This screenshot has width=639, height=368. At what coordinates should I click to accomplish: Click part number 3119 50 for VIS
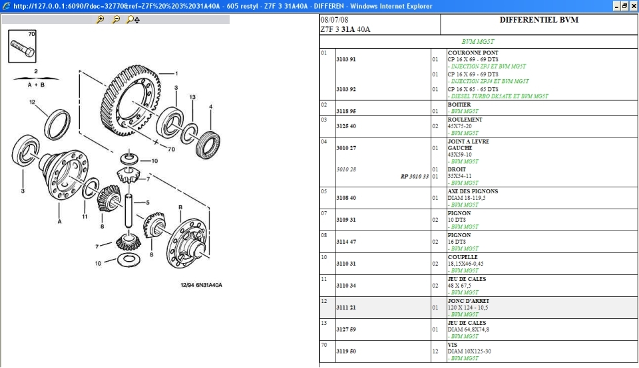pyautogui.click(x=345, y=351)
